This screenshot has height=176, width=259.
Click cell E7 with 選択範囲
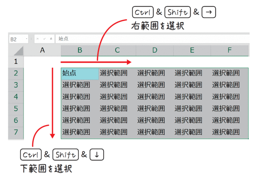(x=192, y=132)
